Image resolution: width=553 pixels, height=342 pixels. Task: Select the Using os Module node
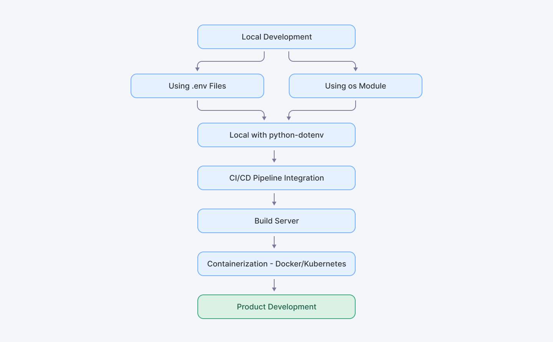pos(356,86)
